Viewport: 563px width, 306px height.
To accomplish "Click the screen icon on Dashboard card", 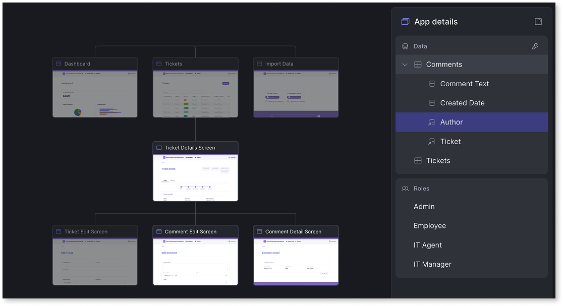I will pyautogui.click(x=59, y=64).
